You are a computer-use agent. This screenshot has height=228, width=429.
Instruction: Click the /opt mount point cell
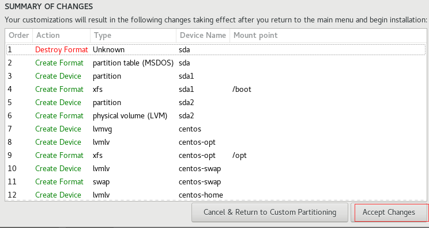click(239, 156)
